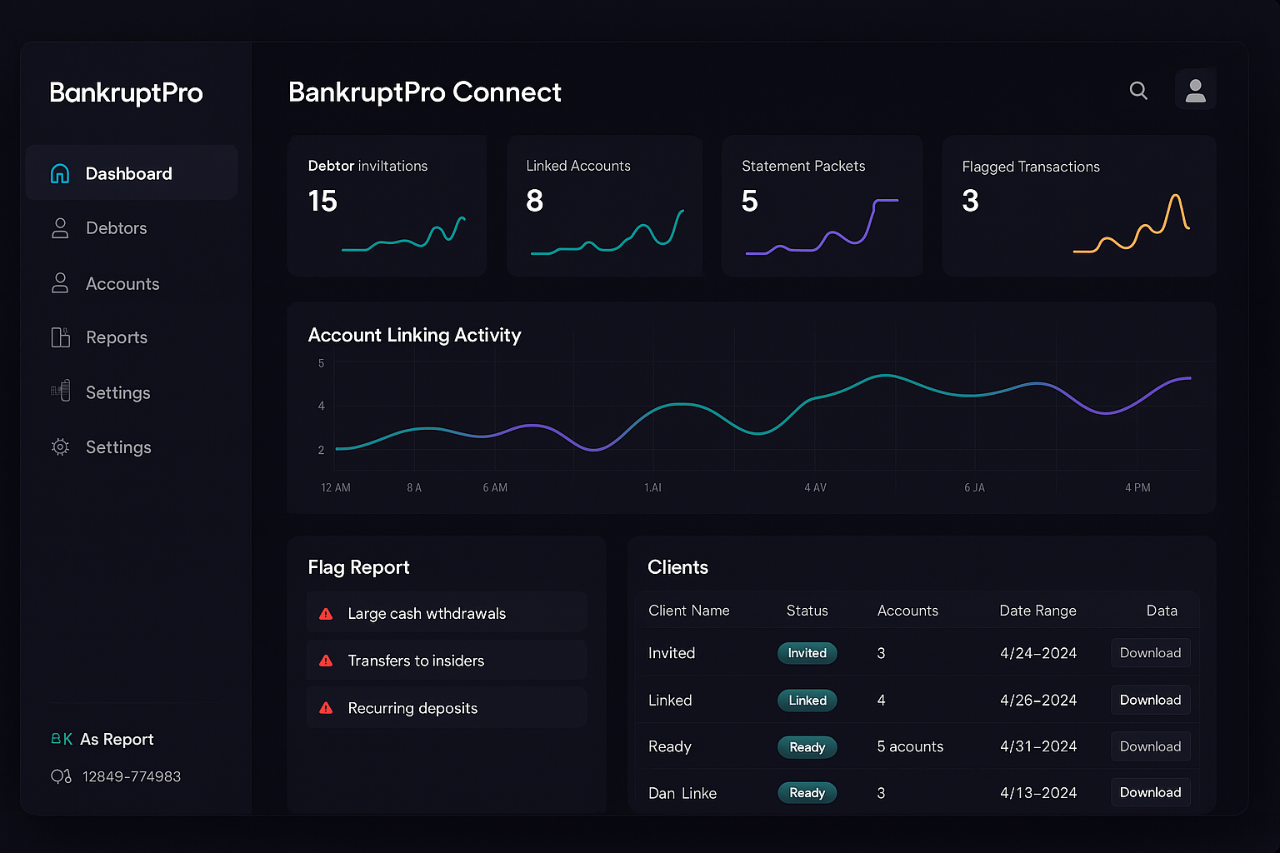Open Reports using its sidebar icon
Viewport: 1280px width, 853px height.
point(60,337)
